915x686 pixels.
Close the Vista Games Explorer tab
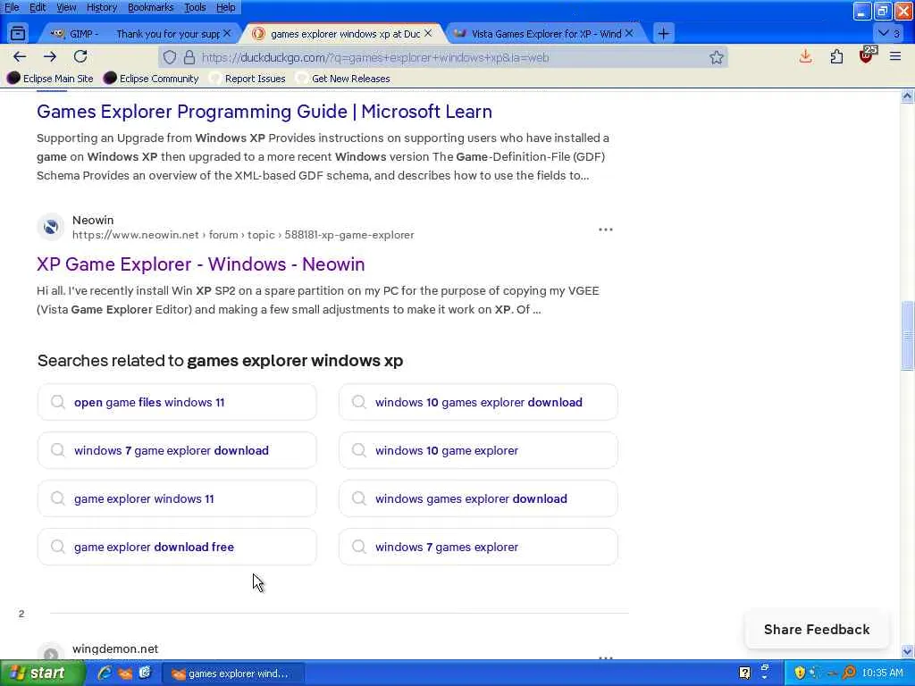point(629,33)
